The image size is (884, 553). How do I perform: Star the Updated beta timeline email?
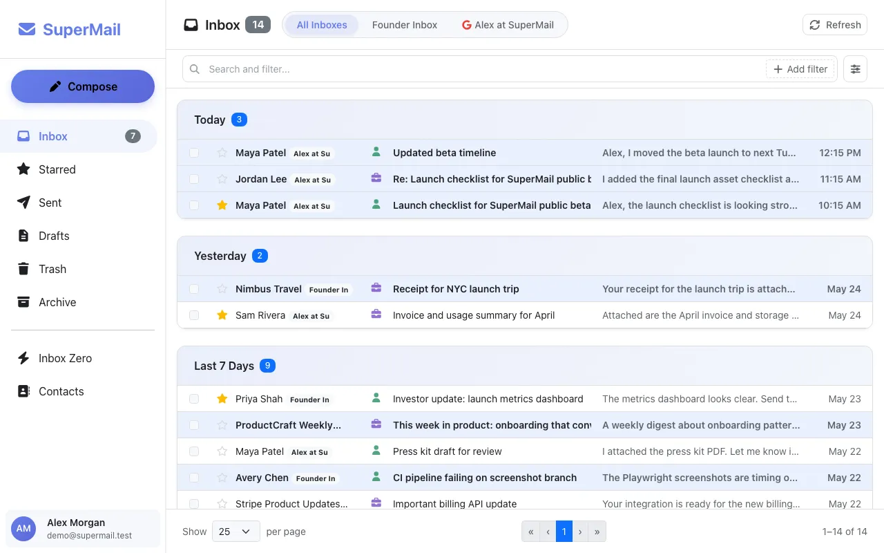(x=222, y=153)
